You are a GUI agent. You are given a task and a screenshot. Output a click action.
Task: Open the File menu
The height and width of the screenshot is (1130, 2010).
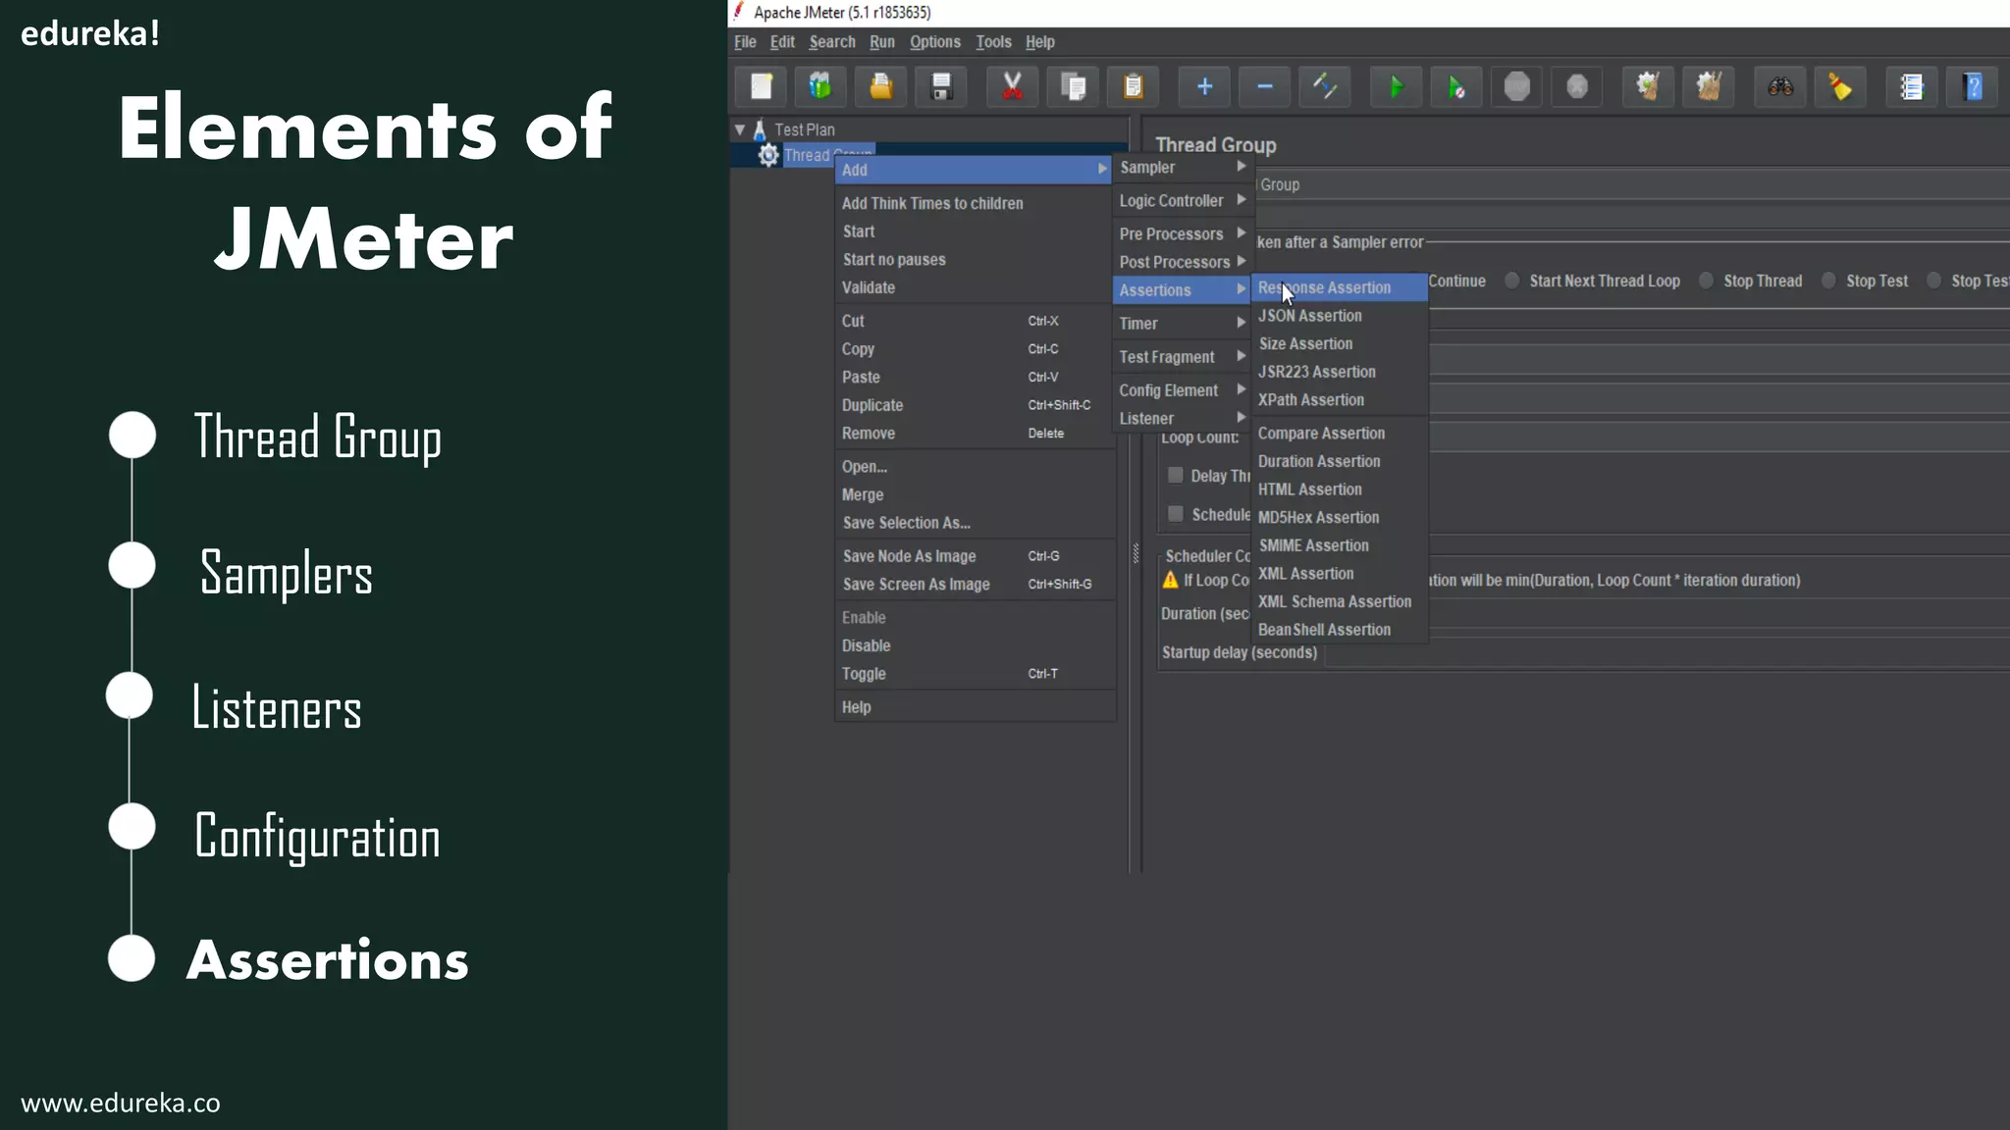(745, 42)
